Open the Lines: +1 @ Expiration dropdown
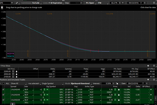157x105 pixels. pyautogui.click(x=53, y=3)
